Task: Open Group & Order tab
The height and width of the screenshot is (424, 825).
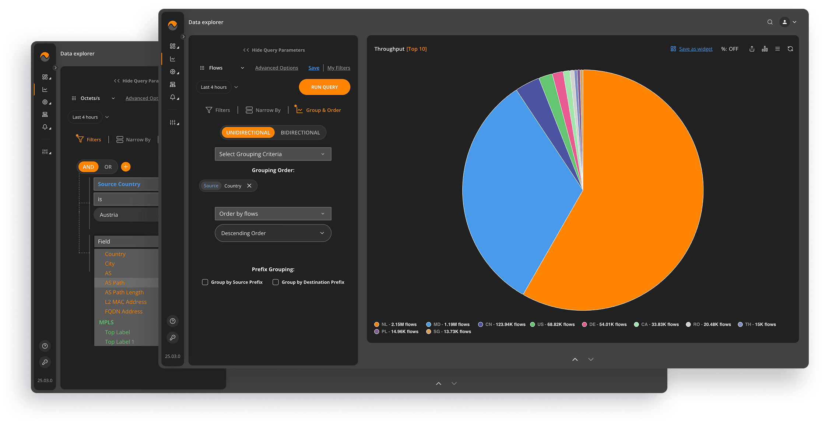Action: (319, 110)
